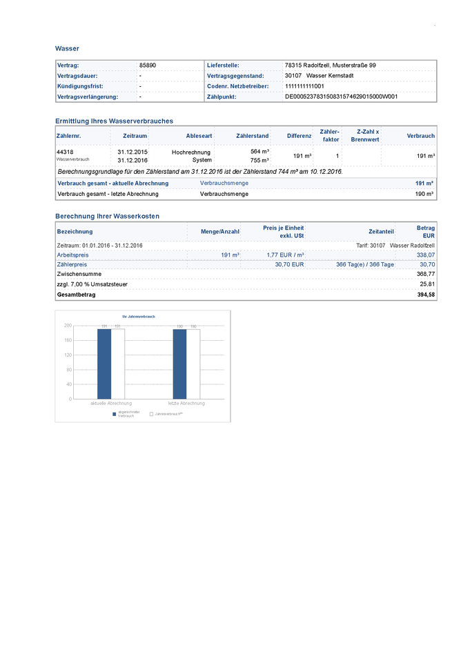The width and height of the screenshot is (461, 652).
Task: Click the 'Ihr Jahresverbrauch' chart title
Action: (x=139, y=317)
